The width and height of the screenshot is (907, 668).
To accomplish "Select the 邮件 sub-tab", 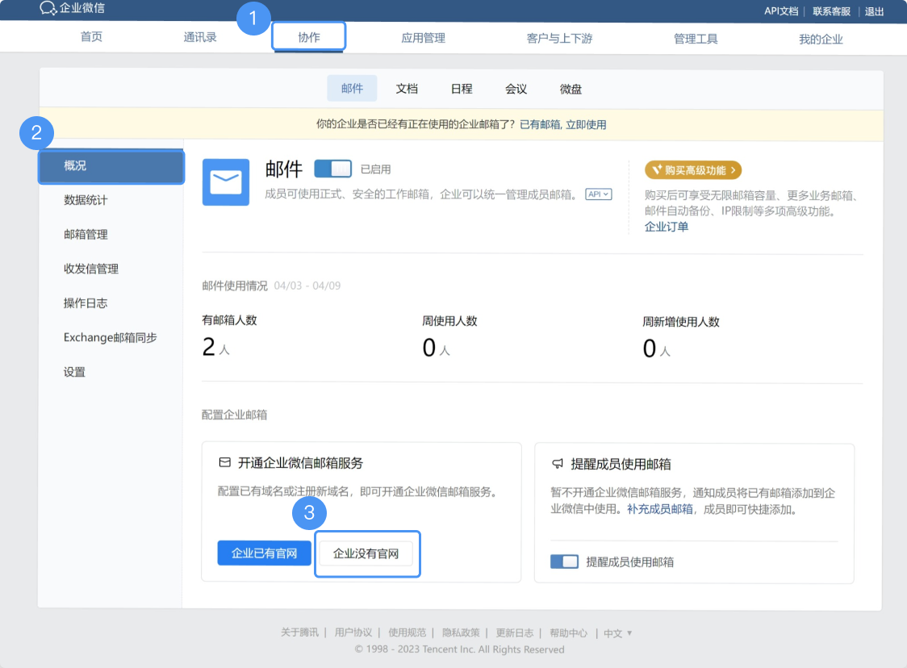I will click(352, 89).
